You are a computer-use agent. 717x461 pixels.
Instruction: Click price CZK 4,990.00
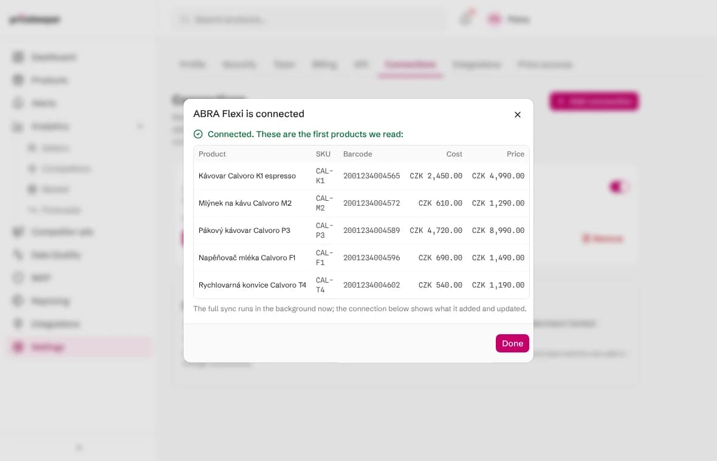[498, 176]
